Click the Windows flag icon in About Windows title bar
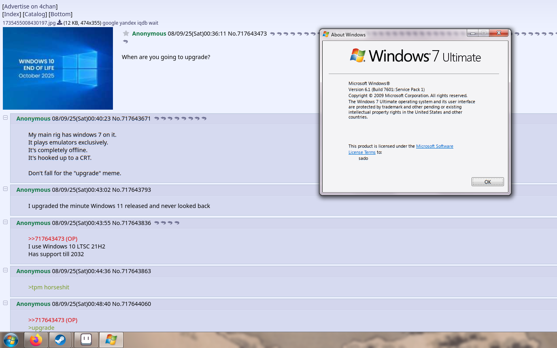Viewport: 557px width, 348px height. tap(326, 34)
